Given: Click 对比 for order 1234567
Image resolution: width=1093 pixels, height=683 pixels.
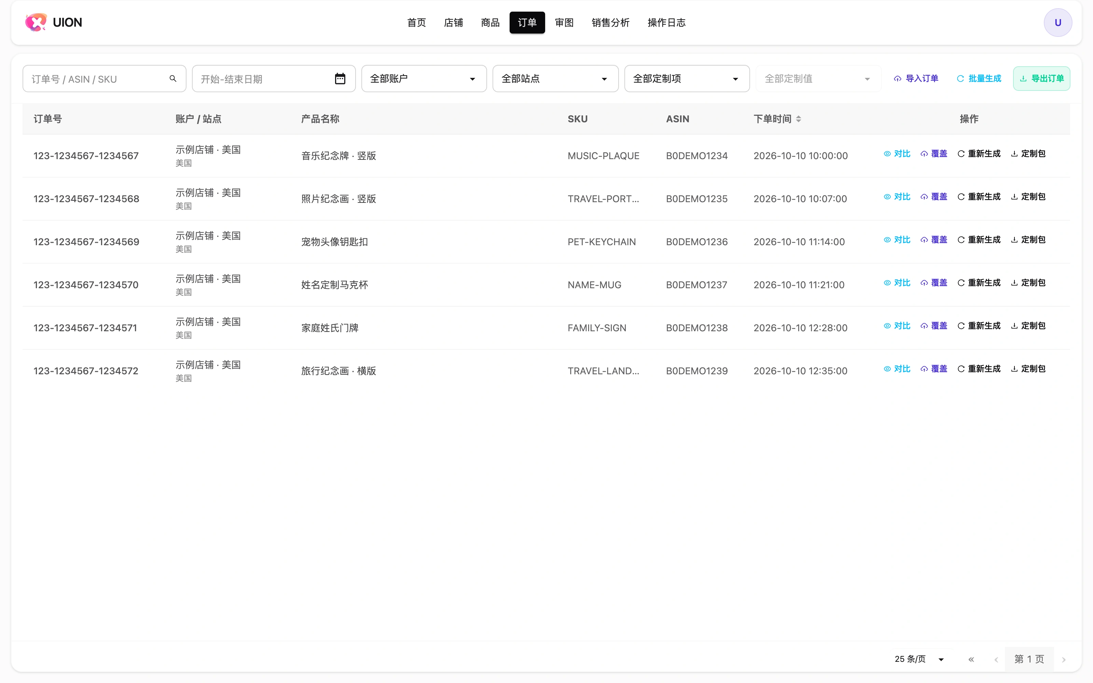Looking at the screenshot, I should tap(897, 154).
